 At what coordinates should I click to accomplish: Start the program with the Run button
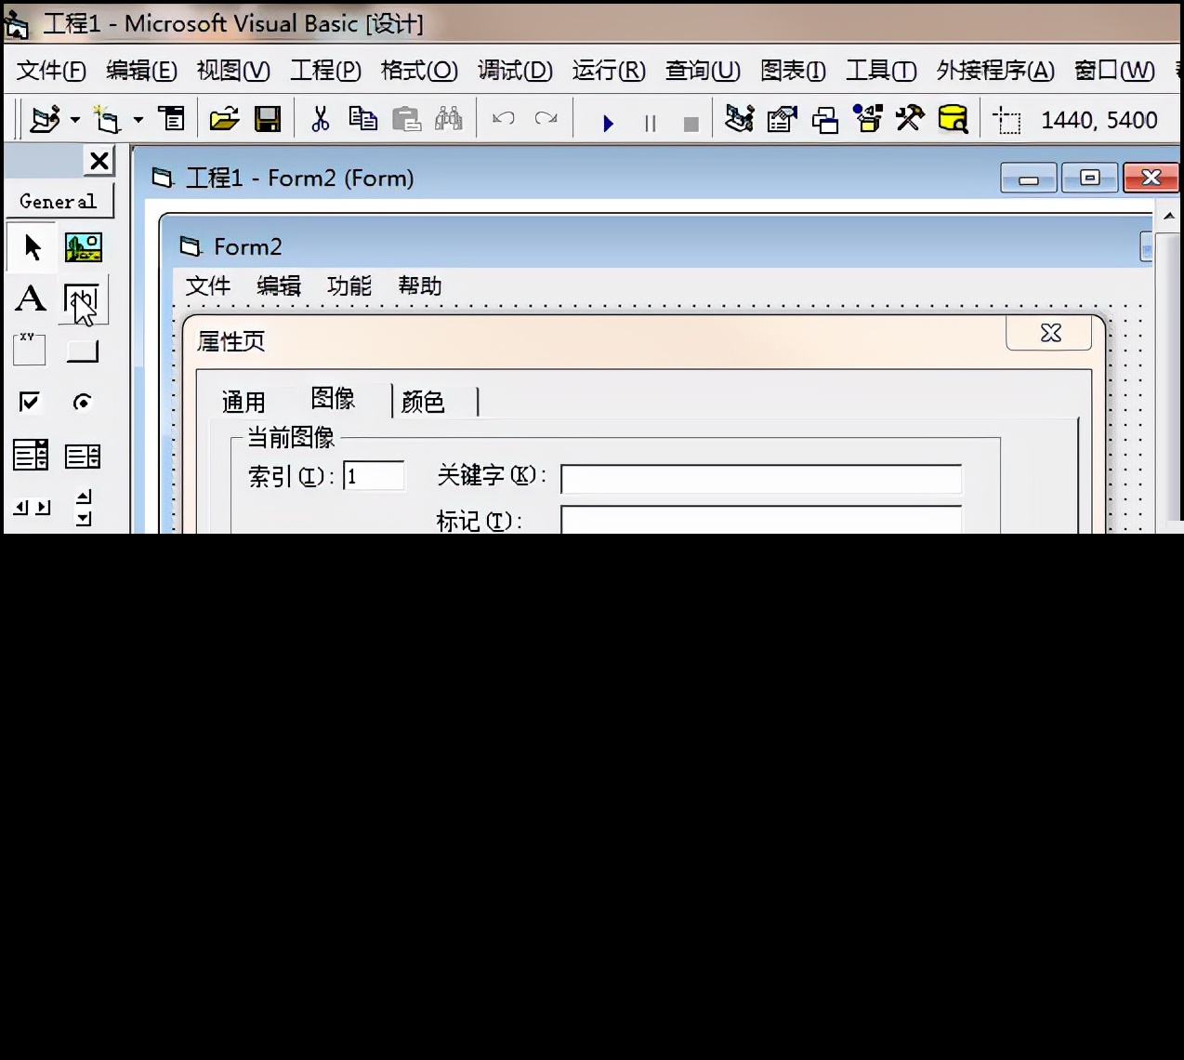608,123
